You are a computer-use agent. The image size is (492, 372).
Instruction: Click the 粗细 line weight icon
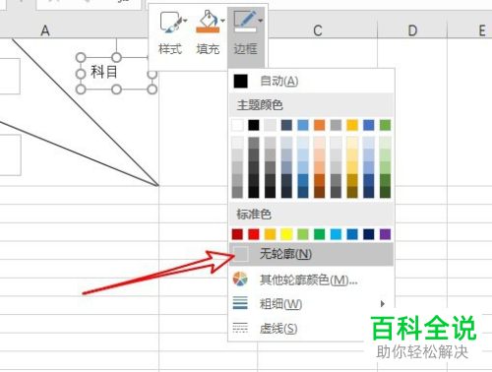coord(240,303)
